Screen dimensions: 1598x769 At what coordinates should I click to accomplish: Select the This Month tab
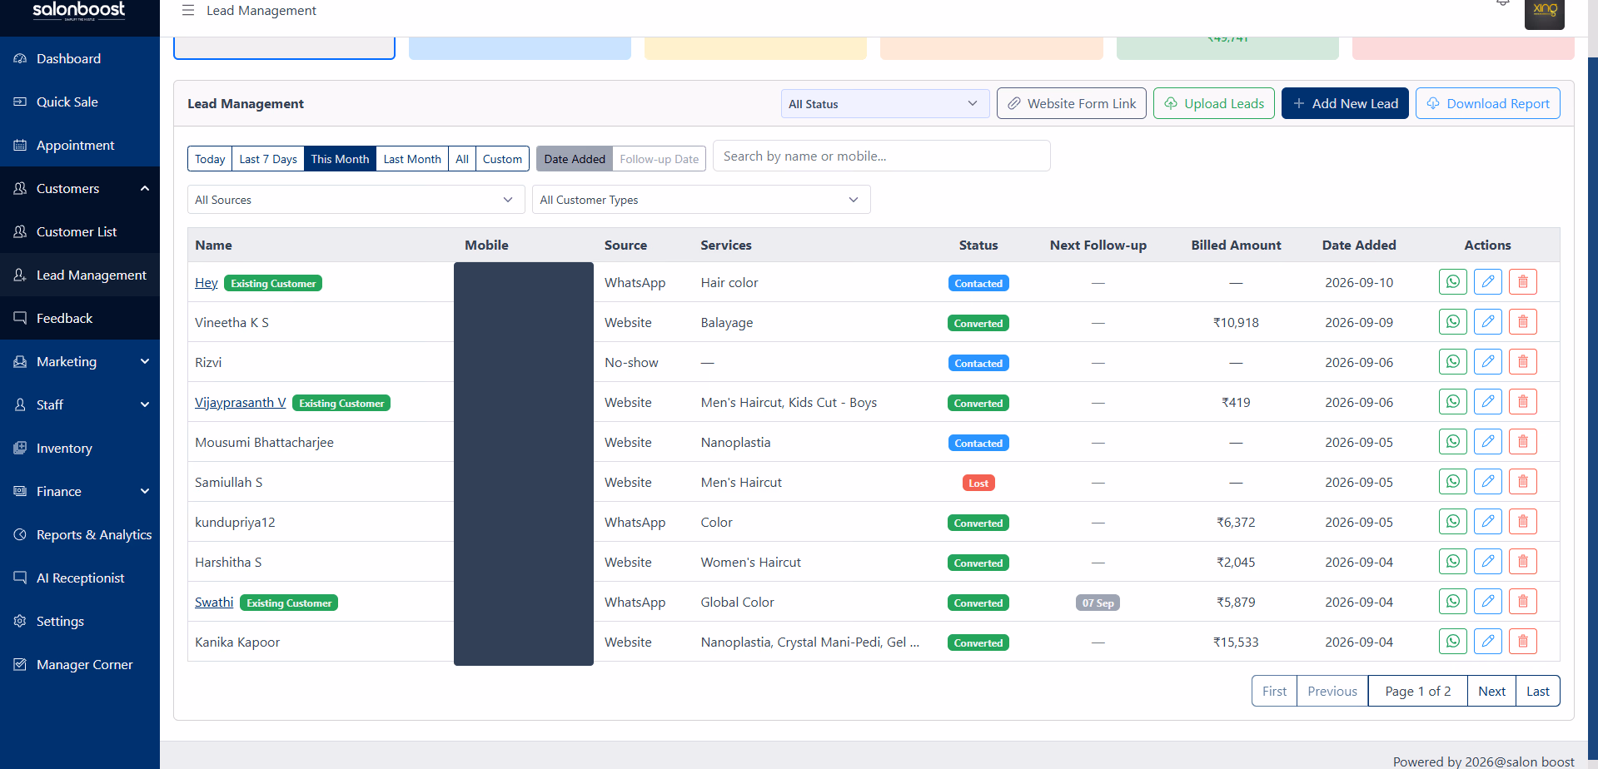pyautogui.click(x=340, y=159)
